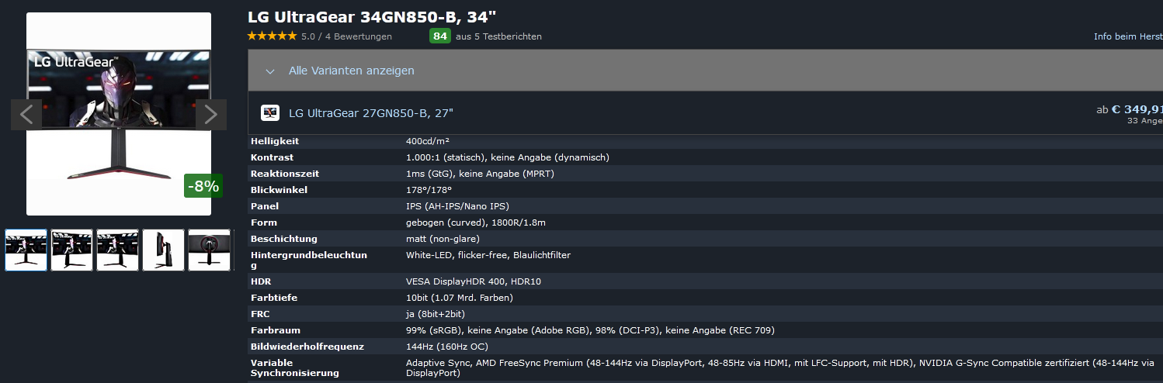Open aus 5 Testberichten link
1163x383 pixels.
(498, 36)
